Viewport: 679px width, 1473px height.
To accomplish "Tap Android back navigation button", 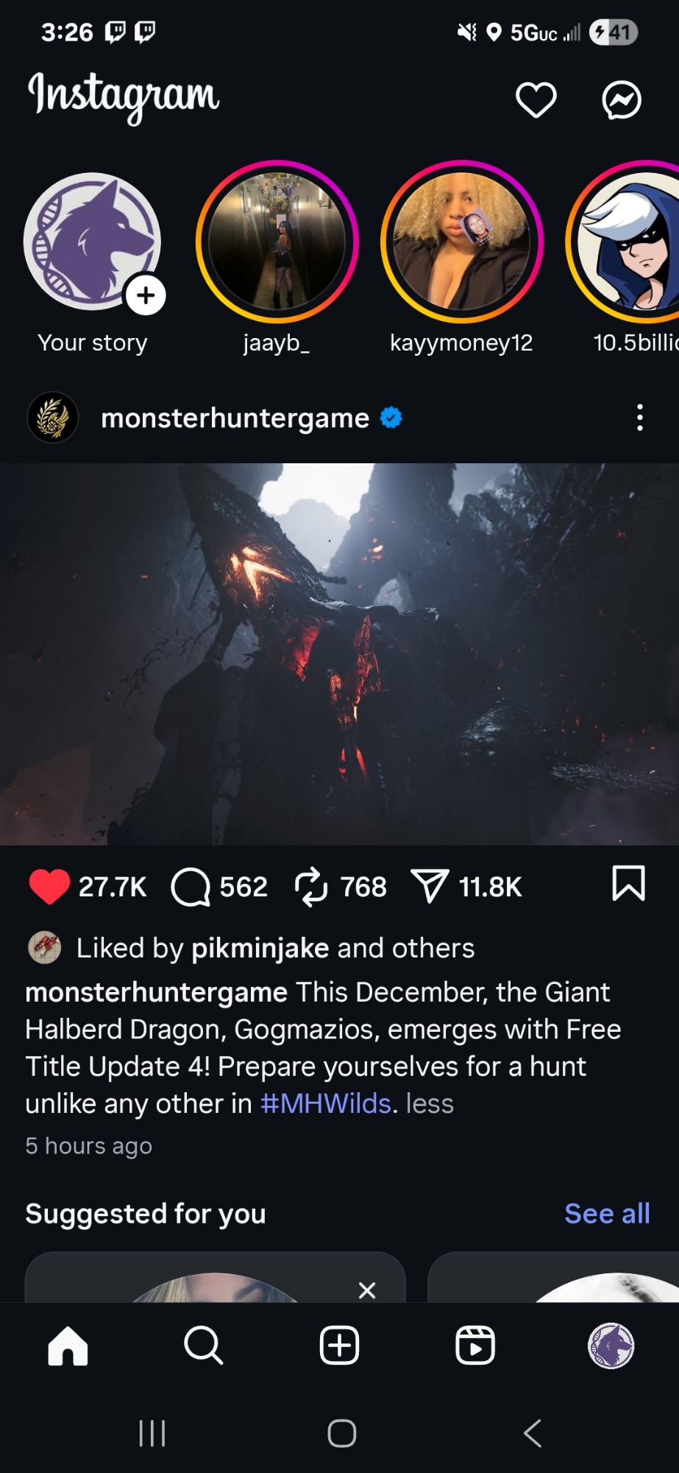I will [x=533, y=1433].
